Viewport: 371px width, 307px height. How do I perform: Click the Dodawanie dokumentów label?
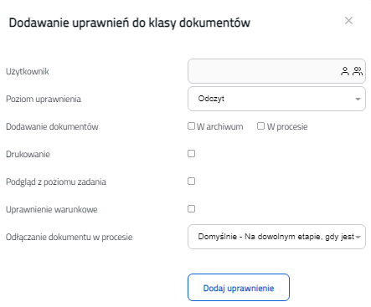click(52, 126)
